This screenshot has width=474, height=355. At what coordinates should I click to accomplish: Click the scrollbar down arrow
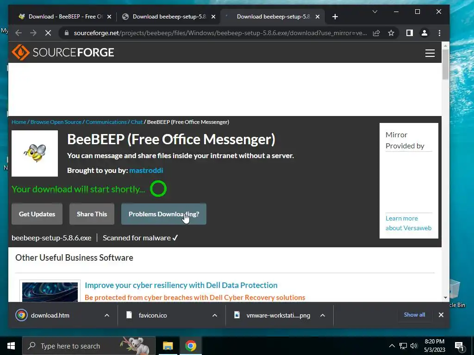445,298
